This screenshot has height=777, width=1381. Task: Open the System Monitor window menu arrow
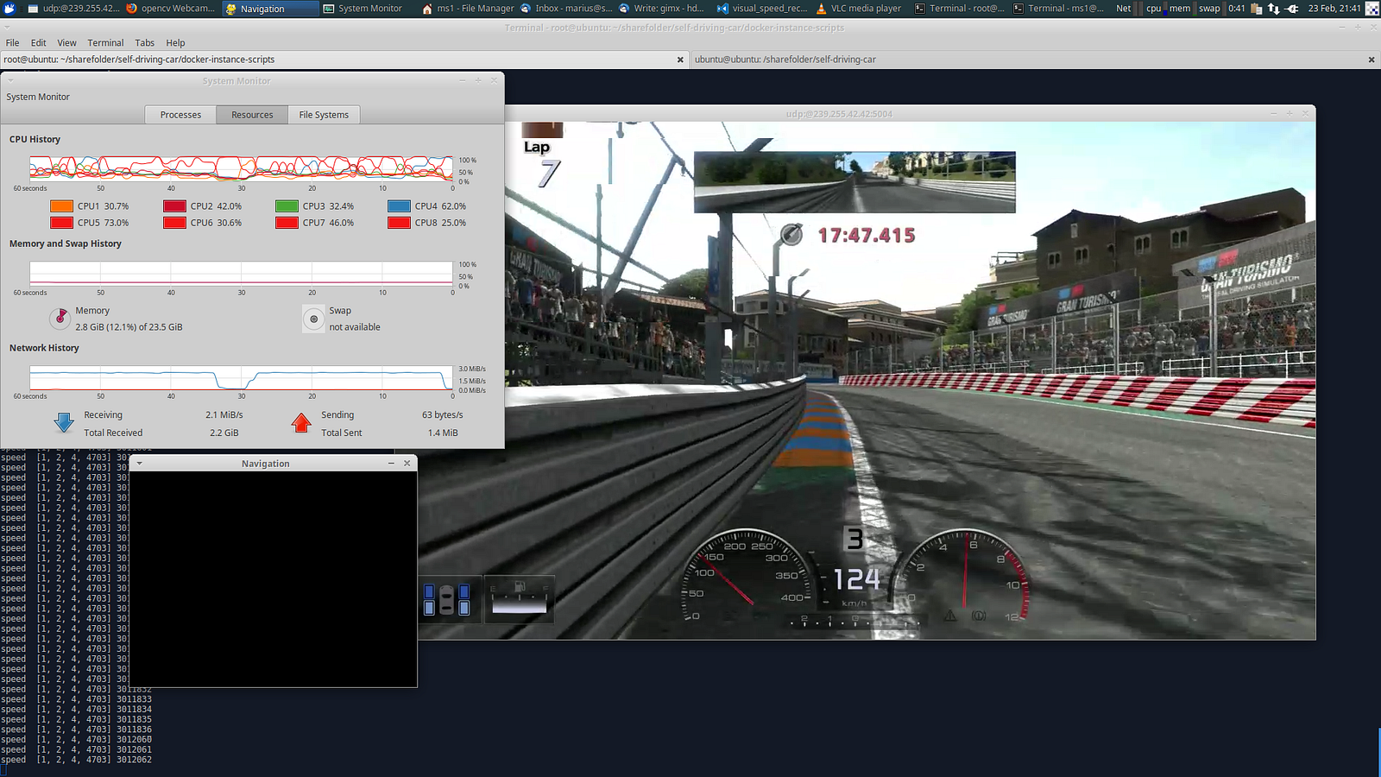pyautogui.click(x=11, y=80)
